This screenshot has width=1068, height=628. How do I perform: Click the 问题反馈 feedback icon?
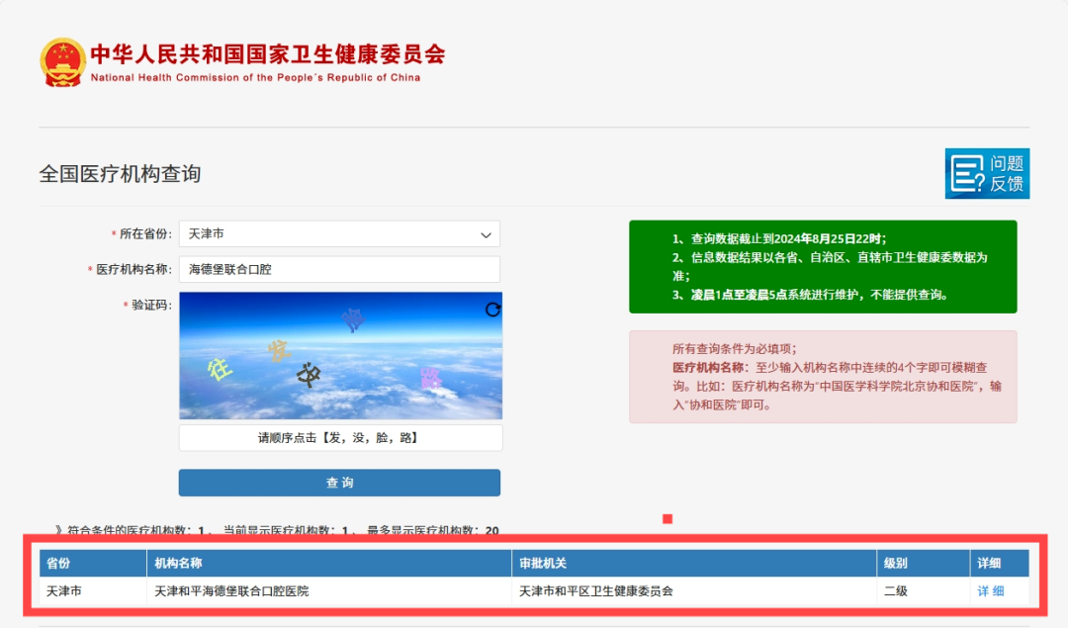tap(986, 173)
